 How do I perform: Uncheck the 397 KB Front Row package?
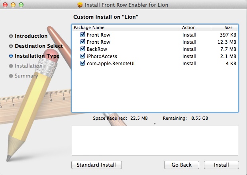82,35
